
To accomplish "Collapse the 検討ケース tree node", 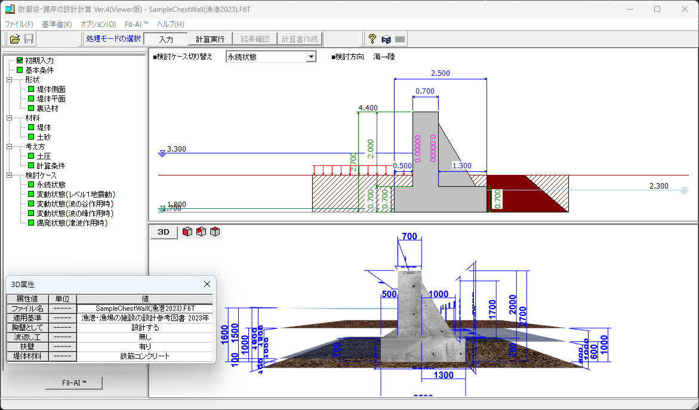I will pyautogui.click(x=10, y=175).
